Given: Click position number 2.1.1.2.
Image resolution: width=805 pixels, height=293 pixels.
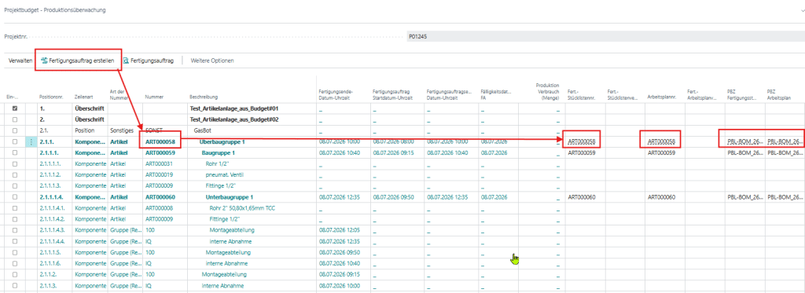Looking at the screenshot, I should pos(49,274).
